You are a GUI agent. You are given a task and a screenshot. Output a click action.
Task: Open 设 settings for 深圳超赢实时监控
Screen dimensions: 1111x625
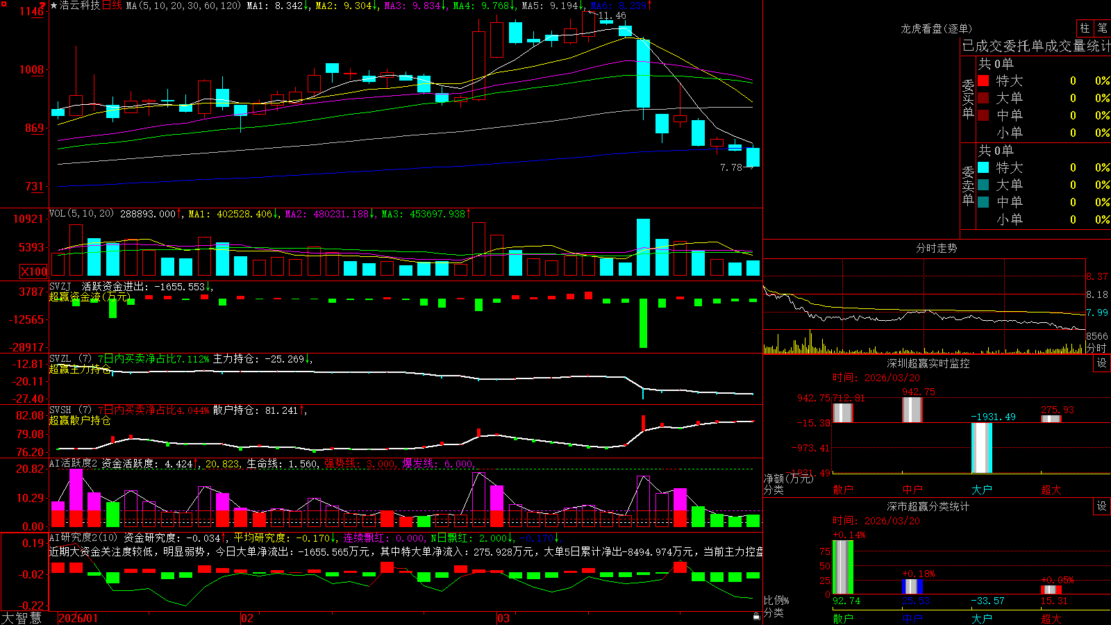[1102, 363]
